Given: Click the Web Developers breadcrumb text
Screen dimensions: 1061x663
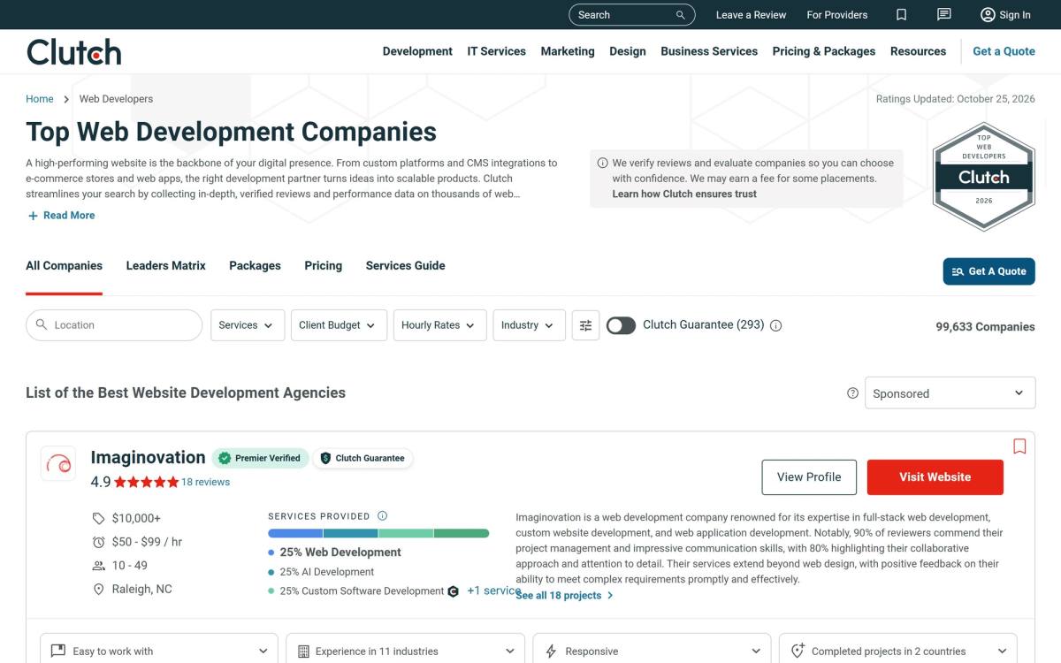Looking at the screenshot, I should pos(116,99).
